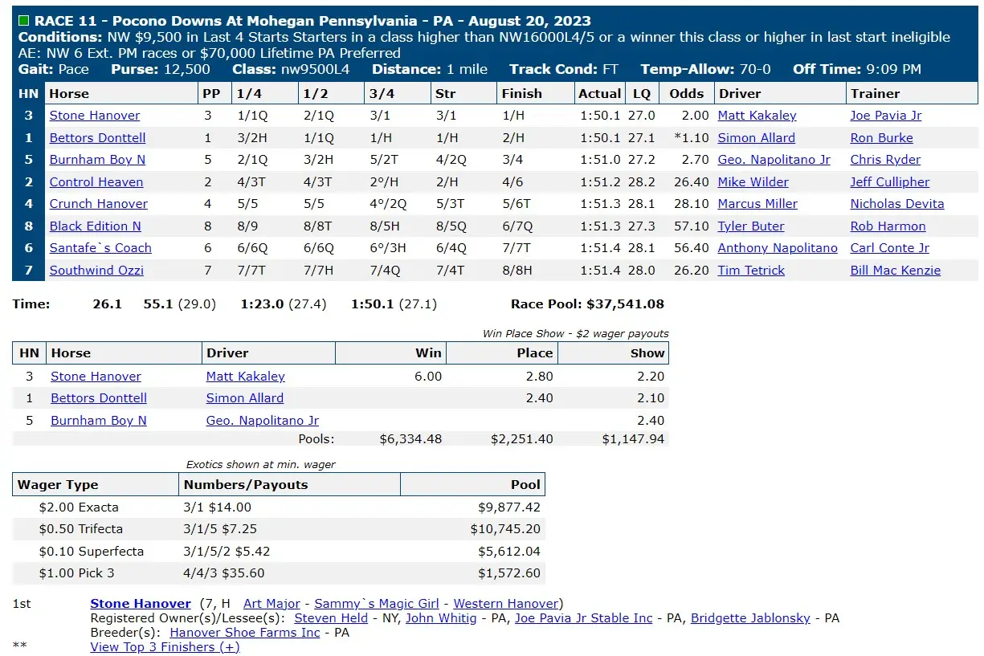984x656 pixels.
Task: Open driver Matt Kakaley in results table
Action: pos(757,116)
